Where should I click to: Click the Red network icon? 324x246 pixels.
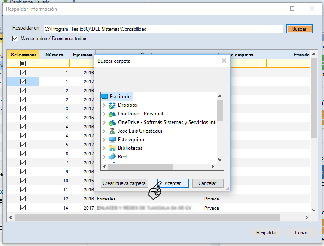tap(112, 157)
